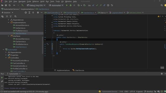This screenshot has height=93, width=166.
Task: Switch to the IUserService.cs tab
Action: pyautogui.click(x=72, y=13)
